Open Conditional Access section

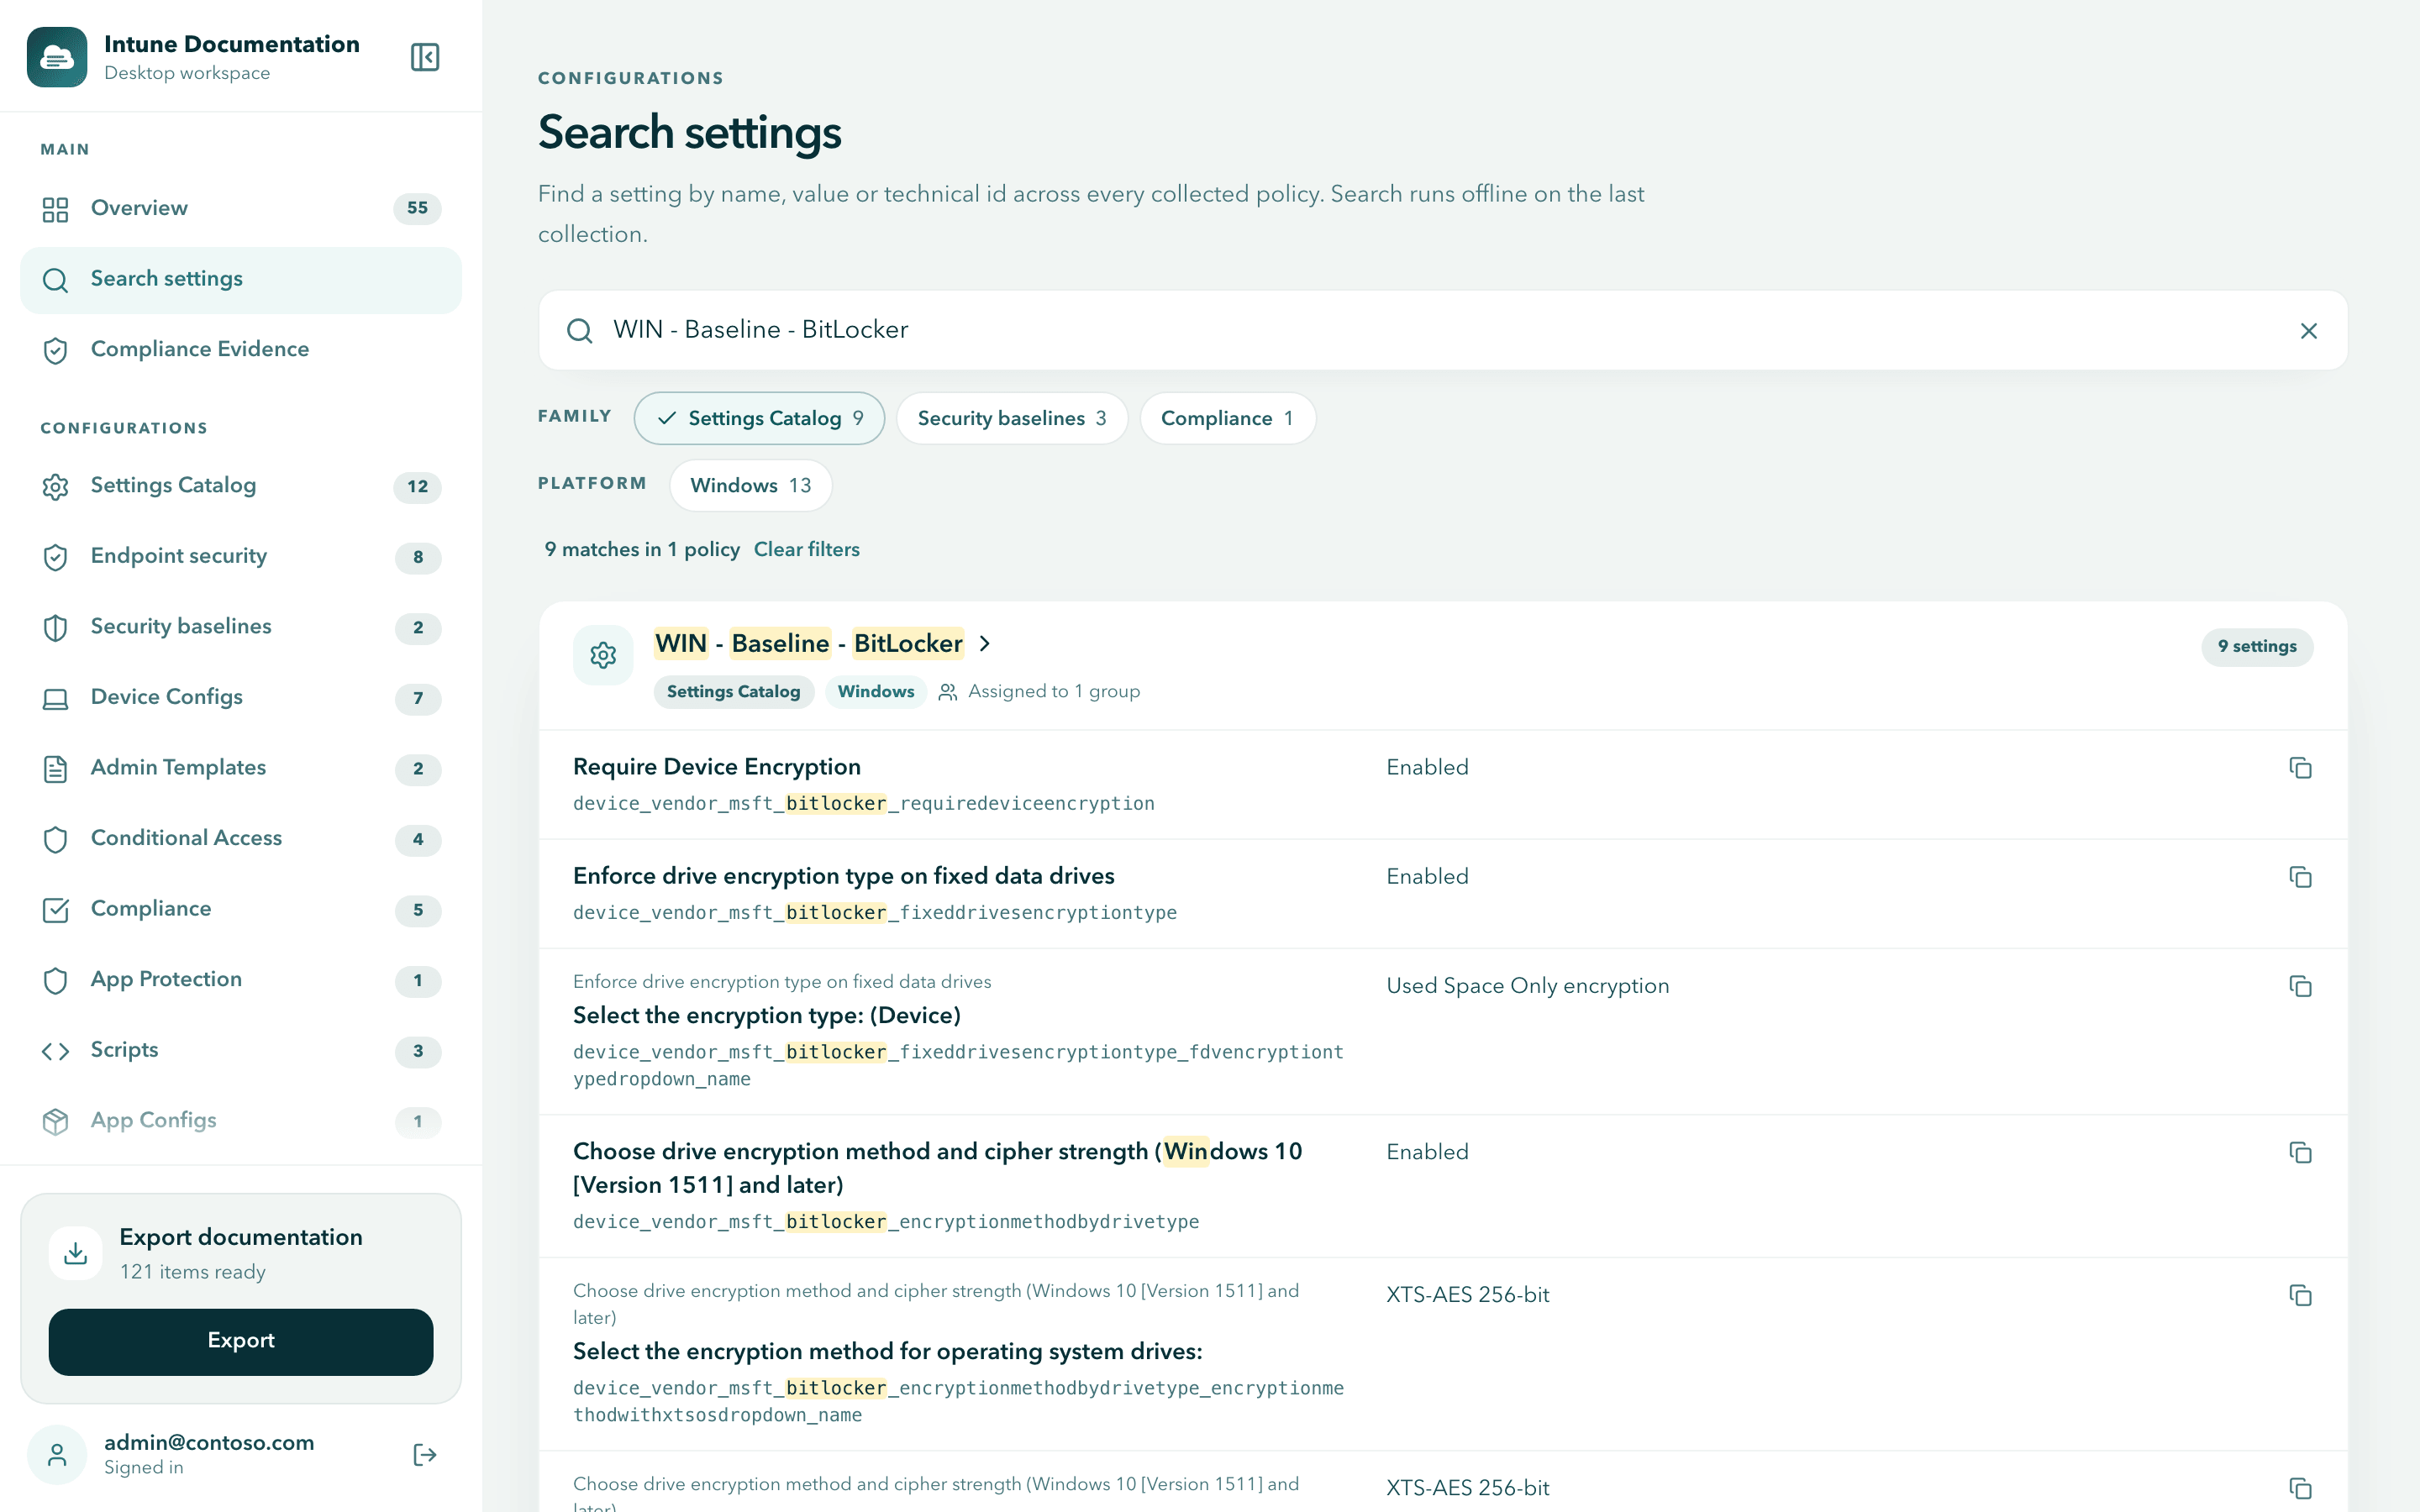(241, 839)
